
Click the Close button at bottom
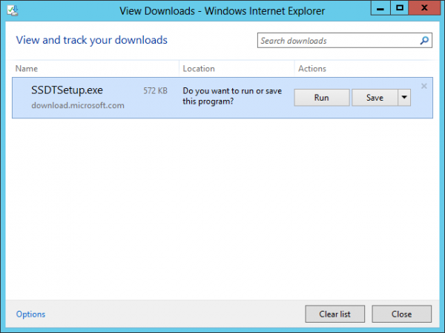click(401, 314)
